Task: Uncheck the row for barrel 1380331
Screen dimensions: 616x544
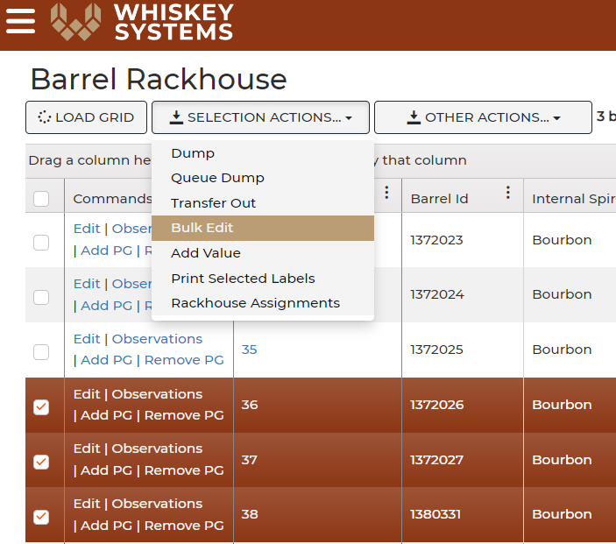Action: [x=41, y=517]
